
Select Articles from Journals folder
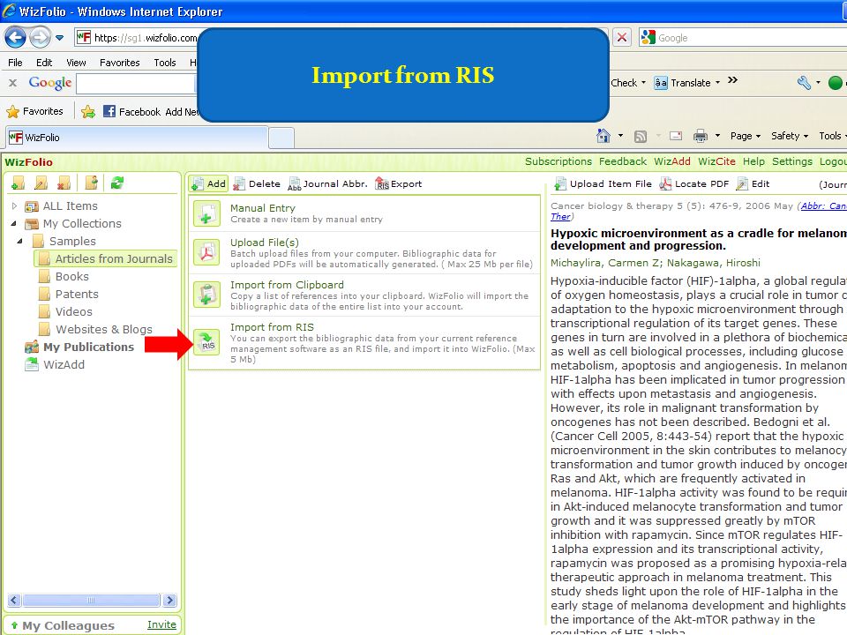click(114, 258)
